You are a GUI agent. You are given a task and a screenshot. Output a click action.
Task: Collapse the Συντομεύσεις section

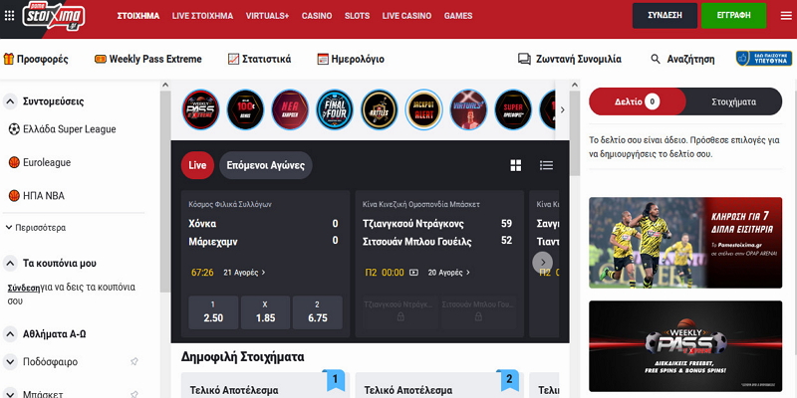click(x=11, y=101)
